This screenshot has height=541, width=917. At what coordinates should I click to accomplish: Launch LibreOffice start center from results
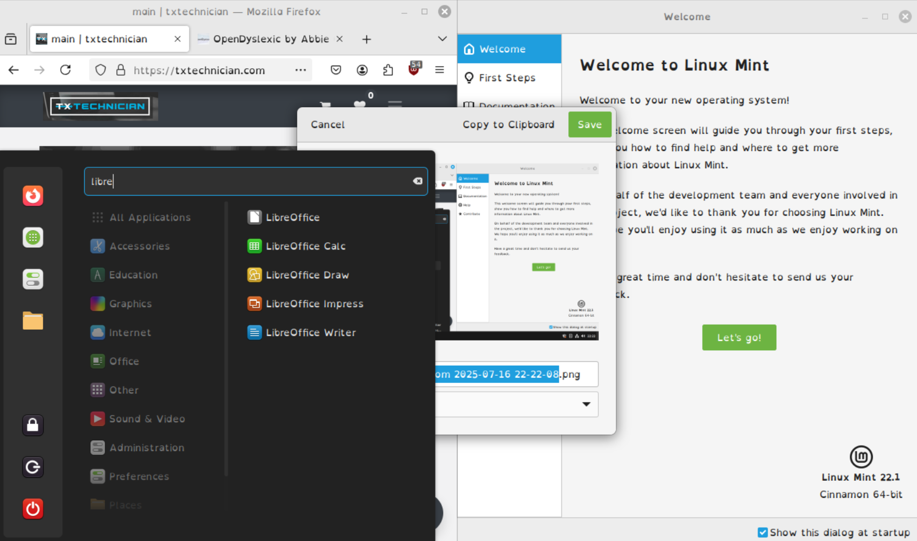284,217
